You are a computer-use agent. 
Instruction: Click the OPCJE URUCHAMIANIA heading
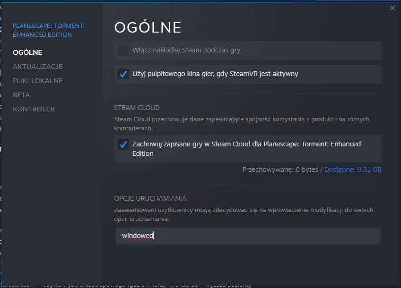click(x=150, y=198)
